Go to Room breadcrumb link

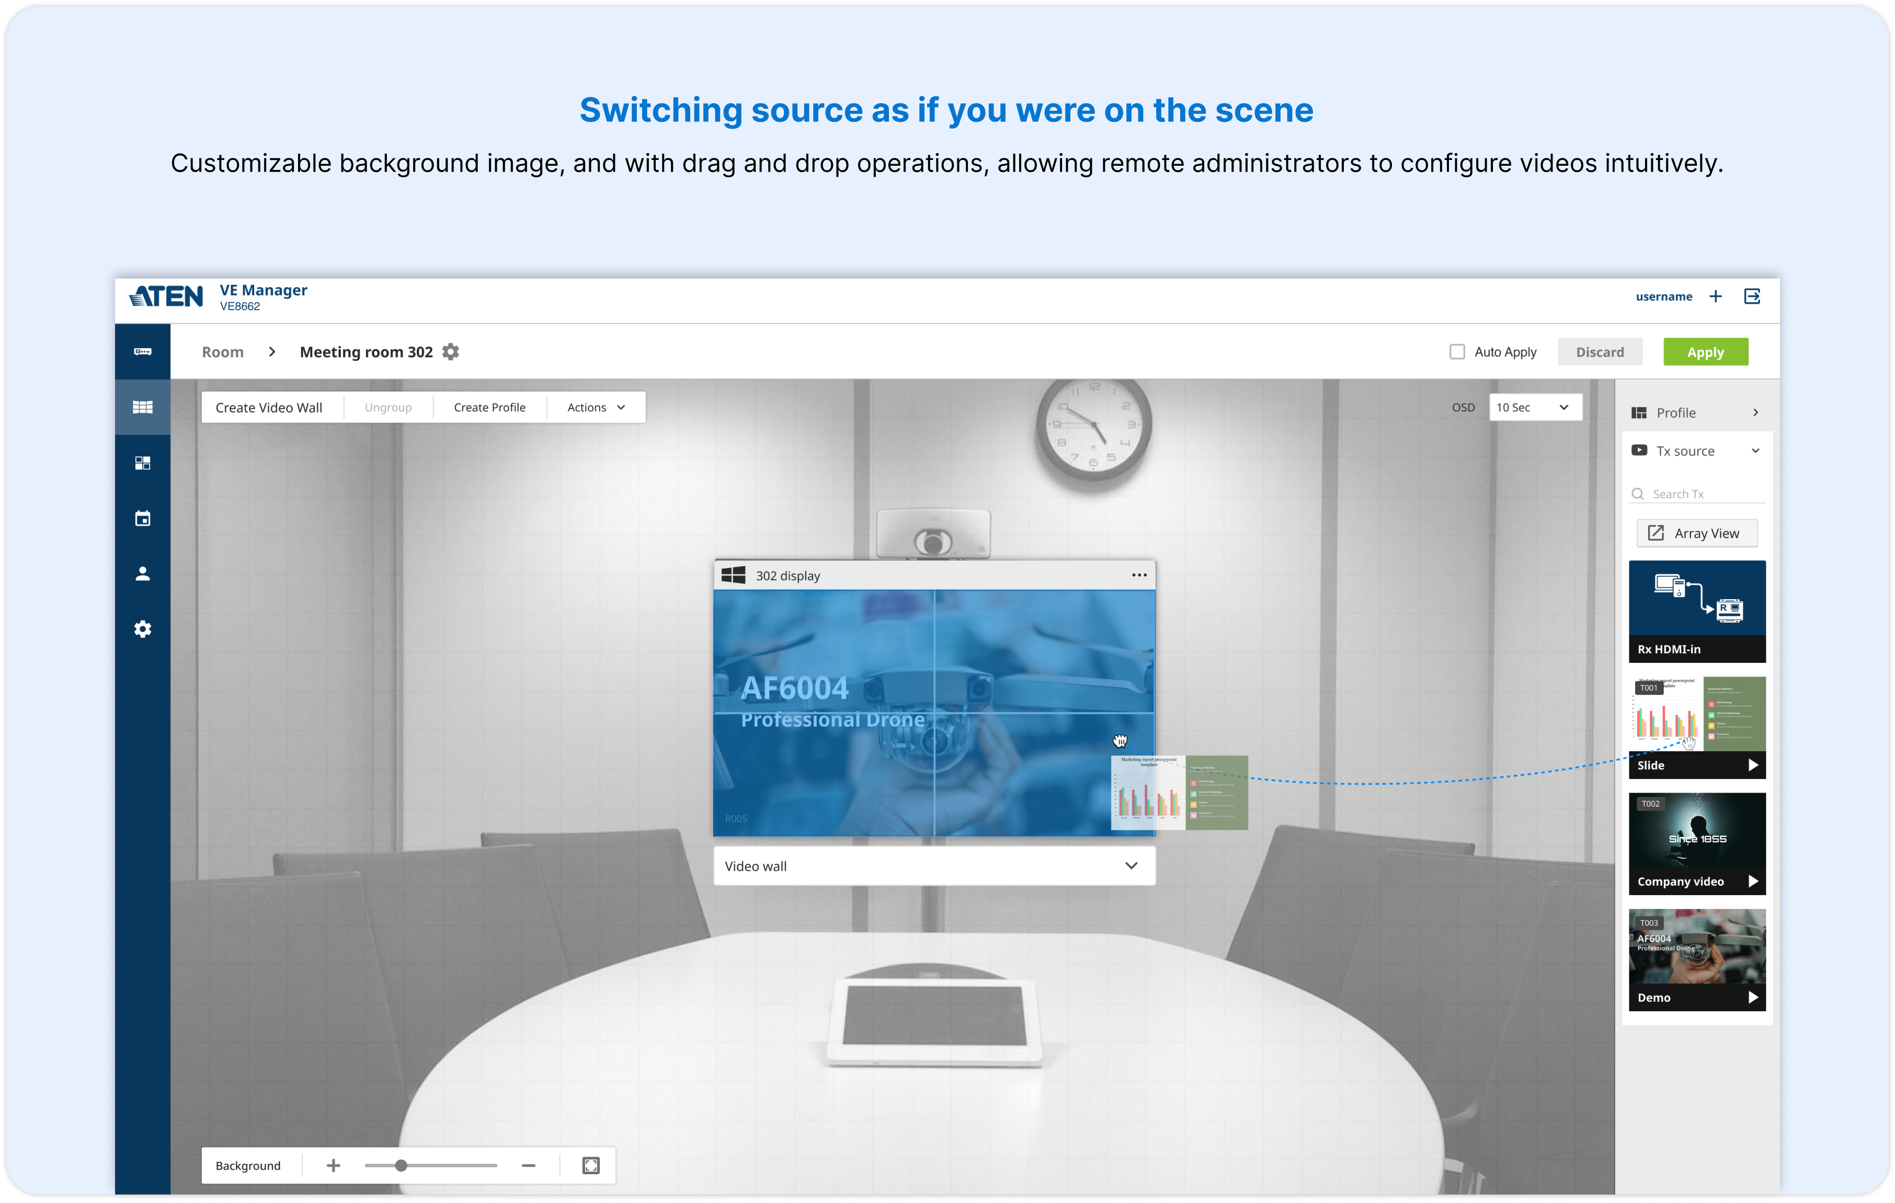pos(223,352)
